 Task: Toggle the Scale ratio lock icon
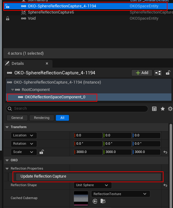42,152
